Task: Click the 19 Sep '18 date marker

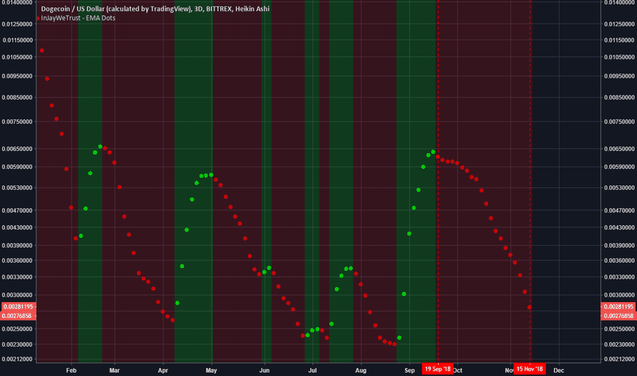Action: pyautogui.click(x=437, y=369)
